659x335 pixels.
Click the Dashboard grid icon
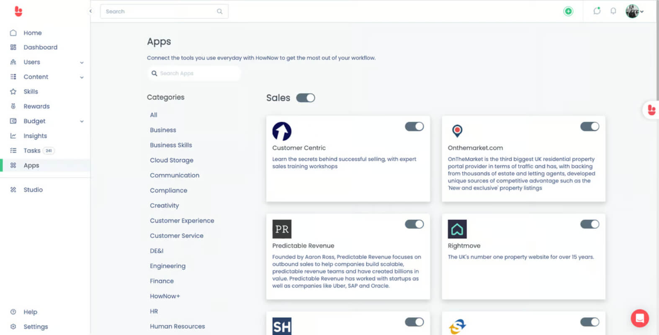(13, 47)
